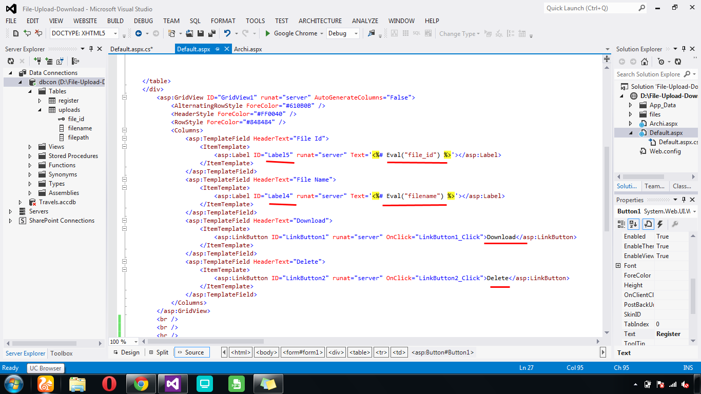701x394 pixels.
Task: Open the Debug configuration dropdown
Action: click(357, 33)
